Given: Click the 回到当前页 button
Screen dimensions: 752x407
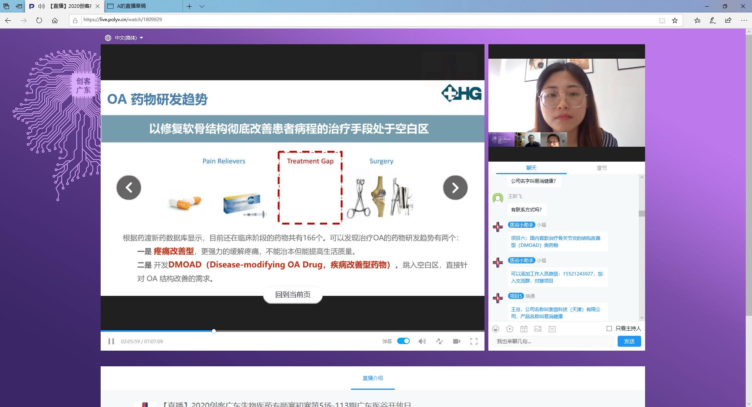Looking at the screenshot, I should [293, 295].
